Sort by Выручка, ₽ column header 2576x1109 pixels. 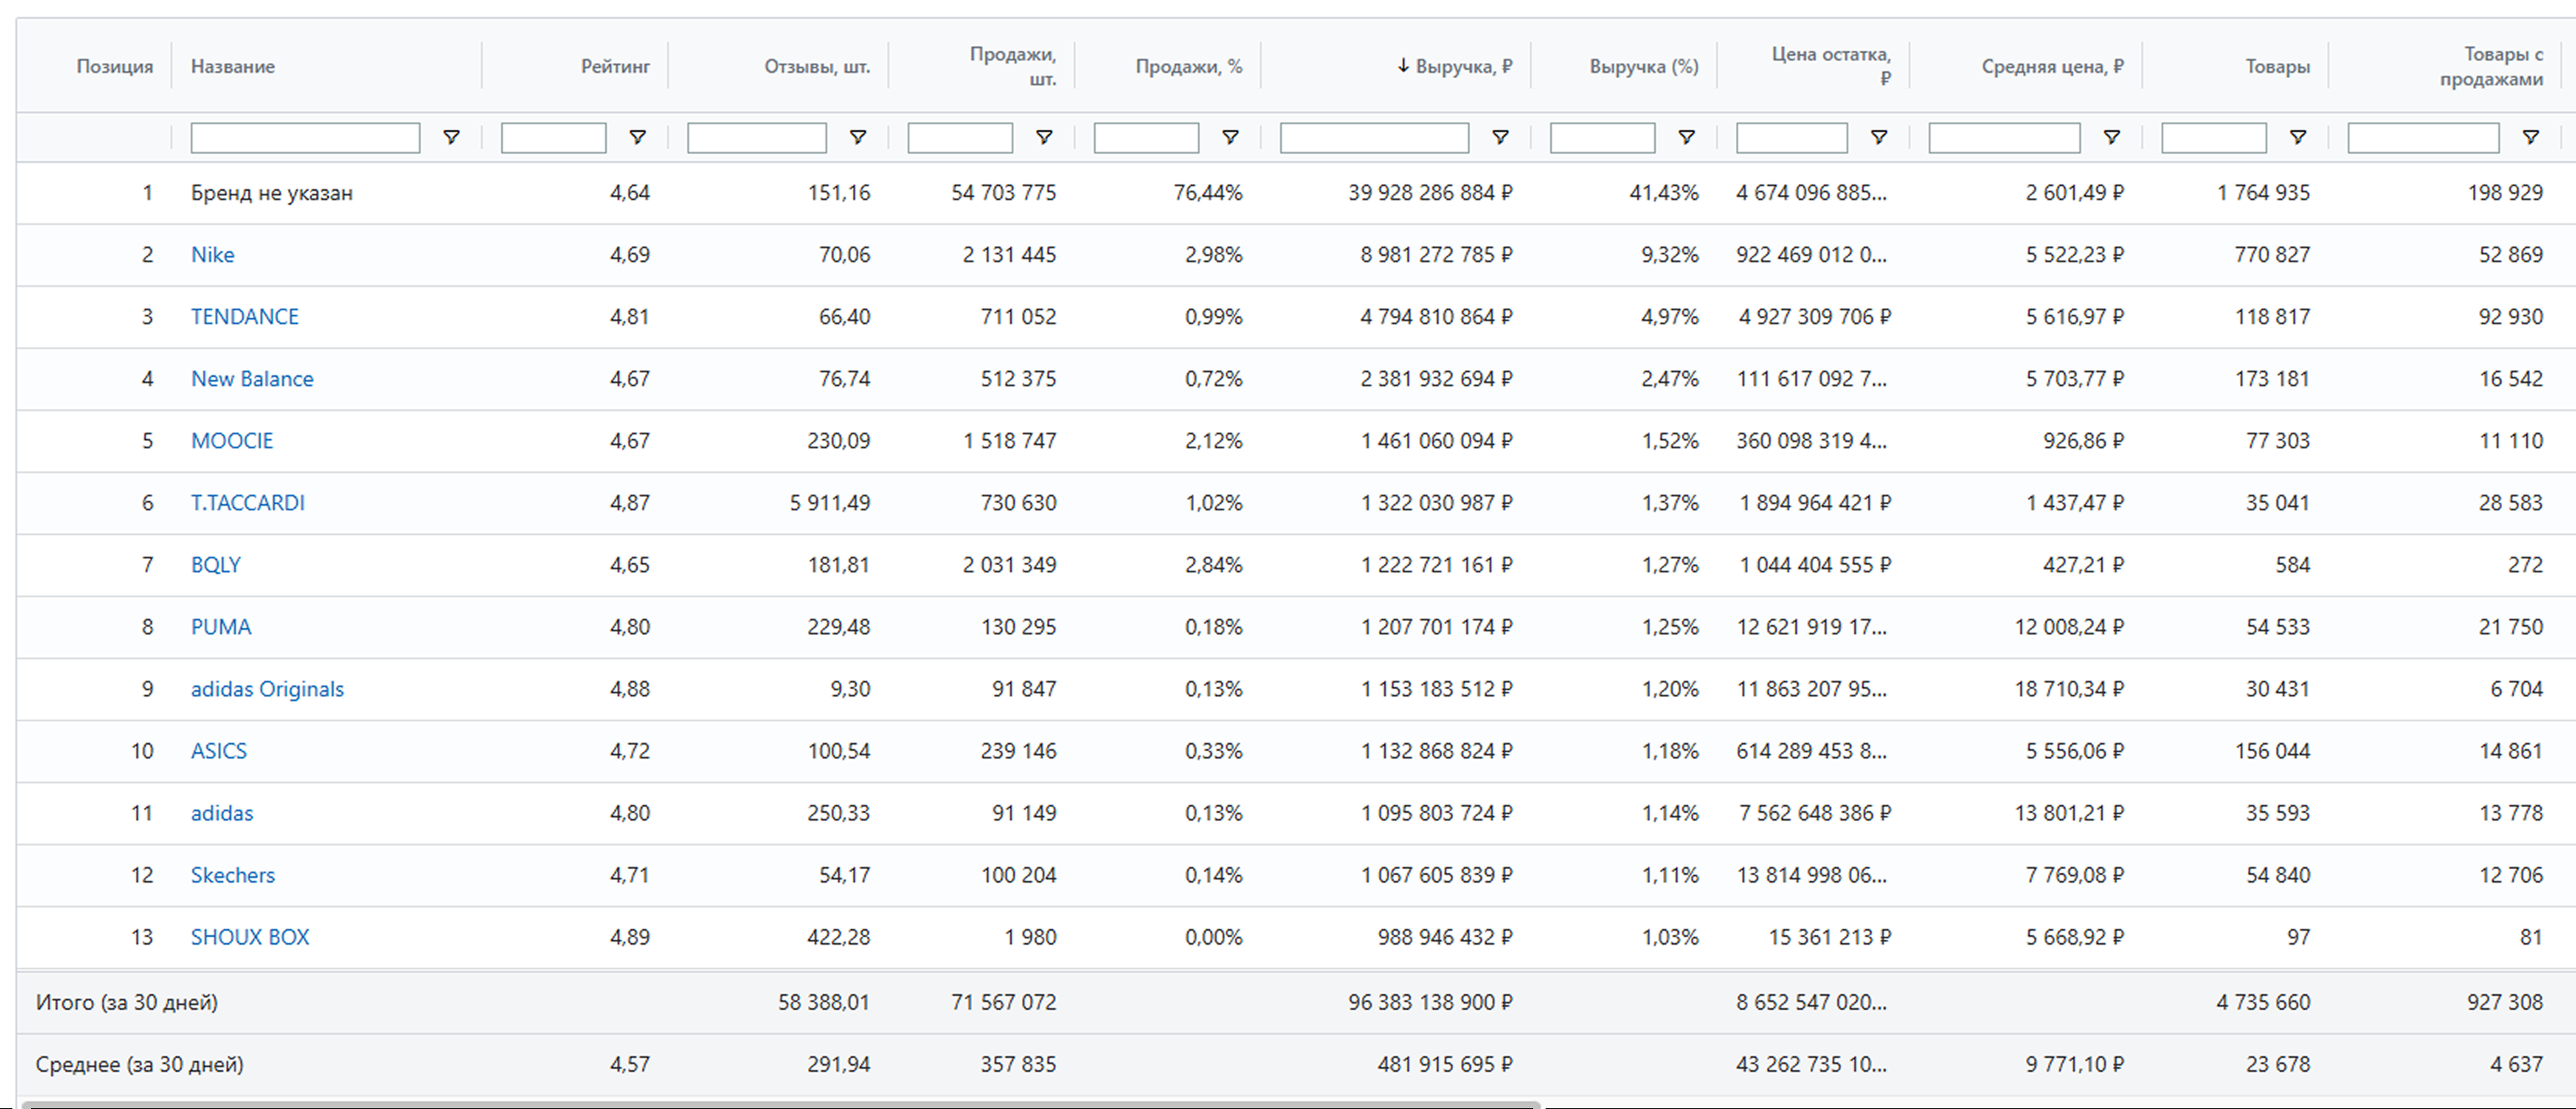coord(1463,67)
